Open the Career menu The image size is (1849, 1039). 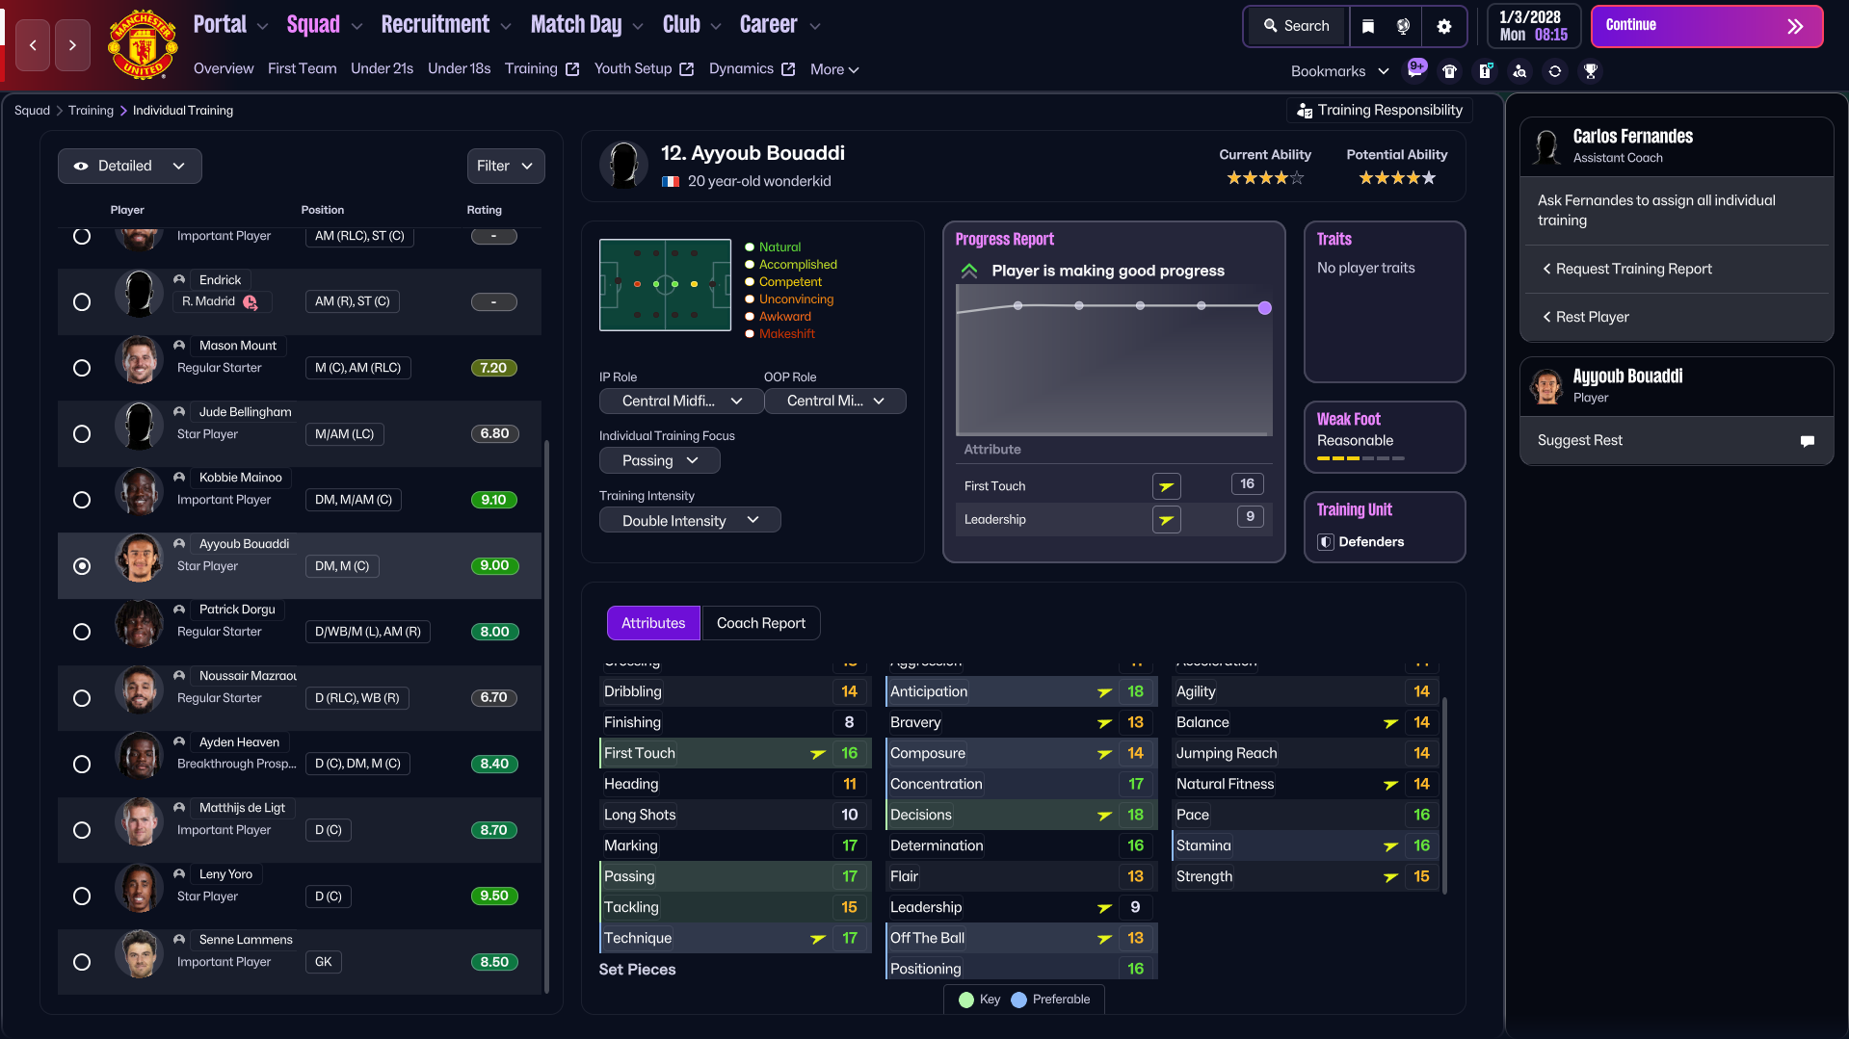tap(780, 25)
